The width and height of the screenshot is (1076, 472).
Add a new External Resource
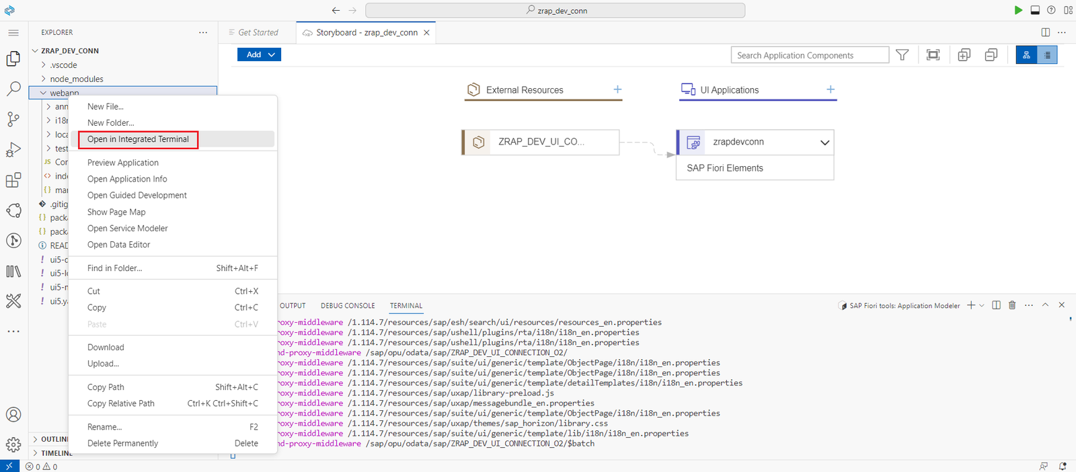[617, 89]
